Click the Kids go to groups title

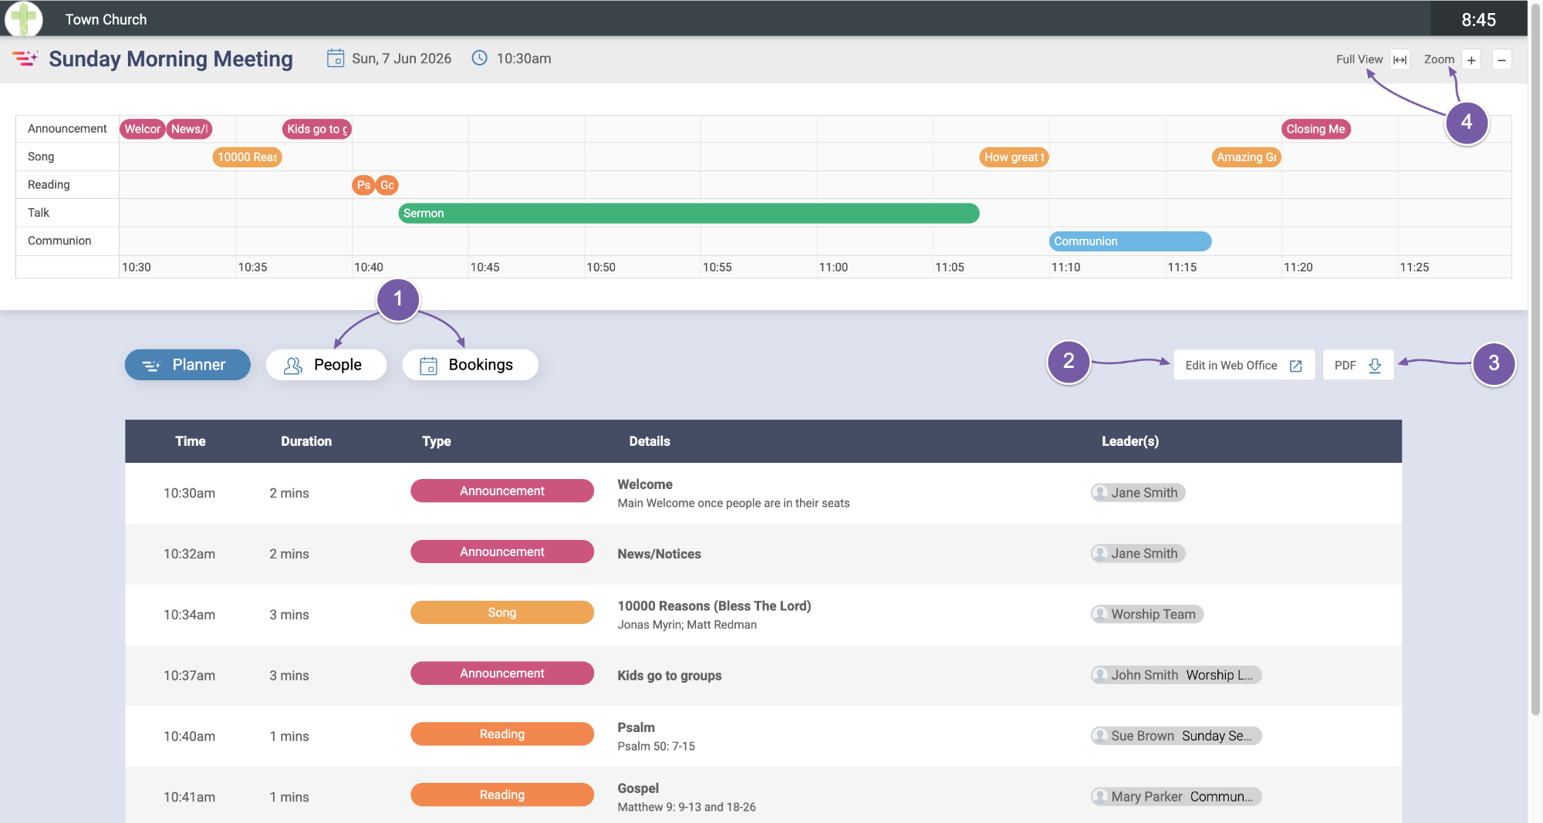pos(670,676)
